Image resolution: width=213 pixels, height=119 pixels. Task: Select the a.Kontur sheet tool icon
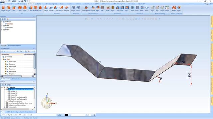point(14,8)
